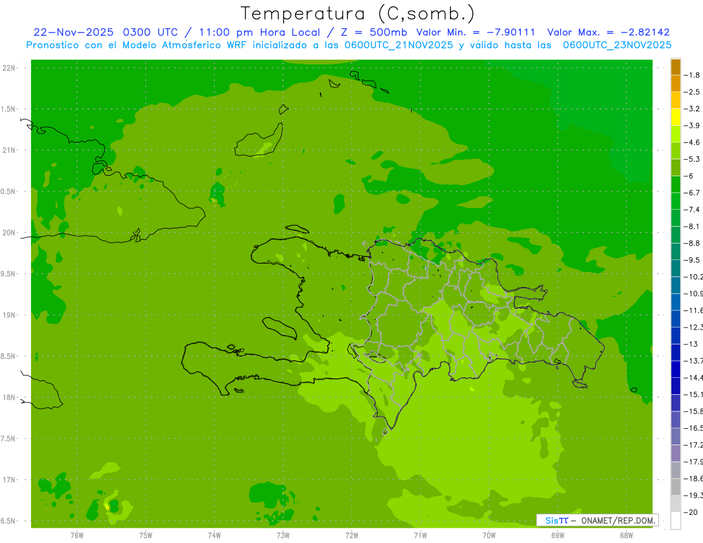Click the "6.5N" latitude label
The width and height of the screenshot is (703, 543).
(x=8, y=521)
